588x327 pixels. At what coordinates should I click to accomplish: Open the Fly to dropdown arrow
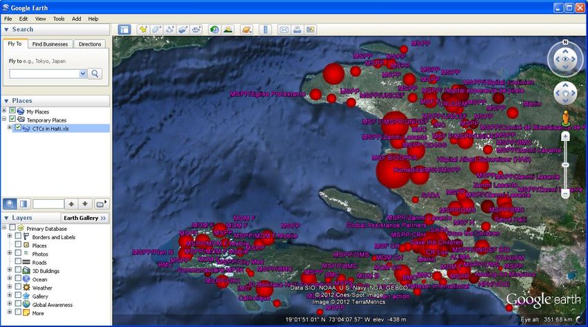(83, 74)
